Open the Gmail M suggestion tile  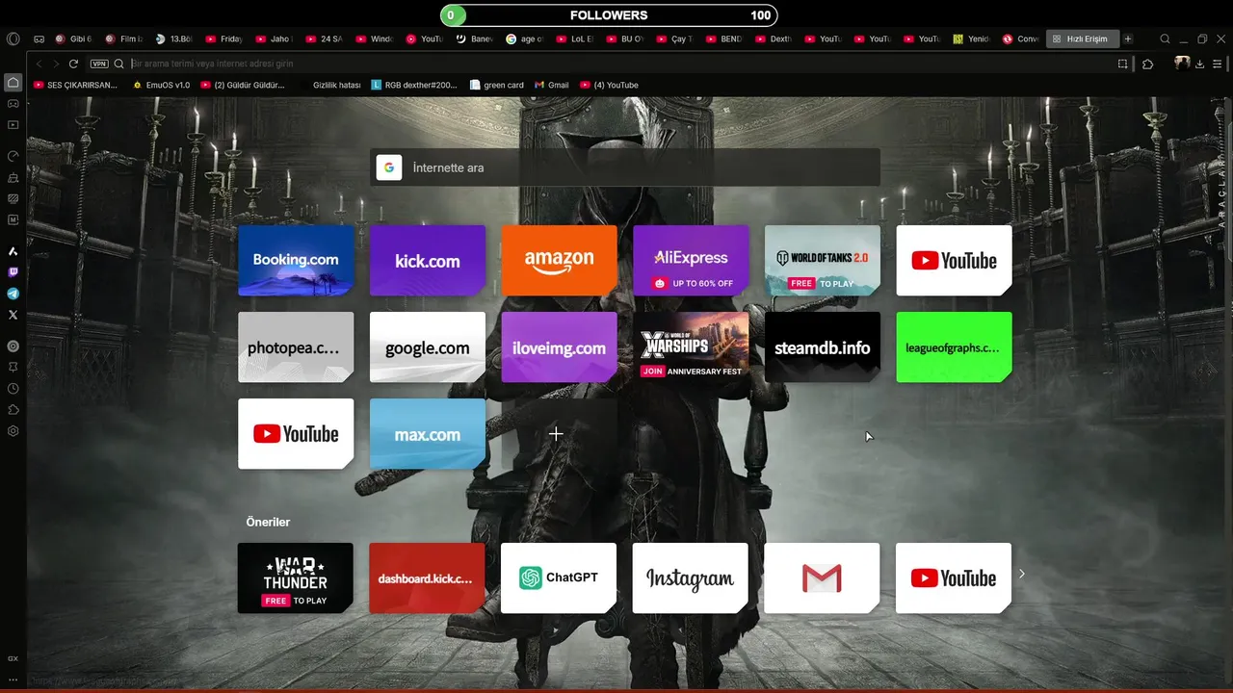pos(823,577)
